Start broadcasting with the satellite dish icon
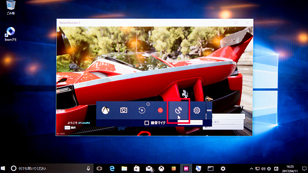This screenshot has height=173, width=308. (x=178, y=110)
